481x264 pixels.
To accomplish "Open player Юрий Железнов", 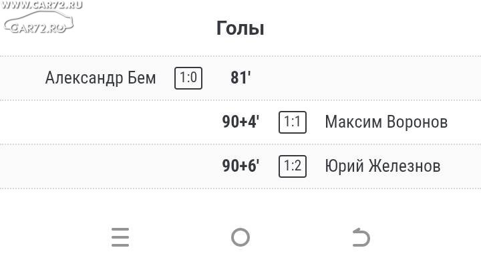I will (x=383, y=166).
